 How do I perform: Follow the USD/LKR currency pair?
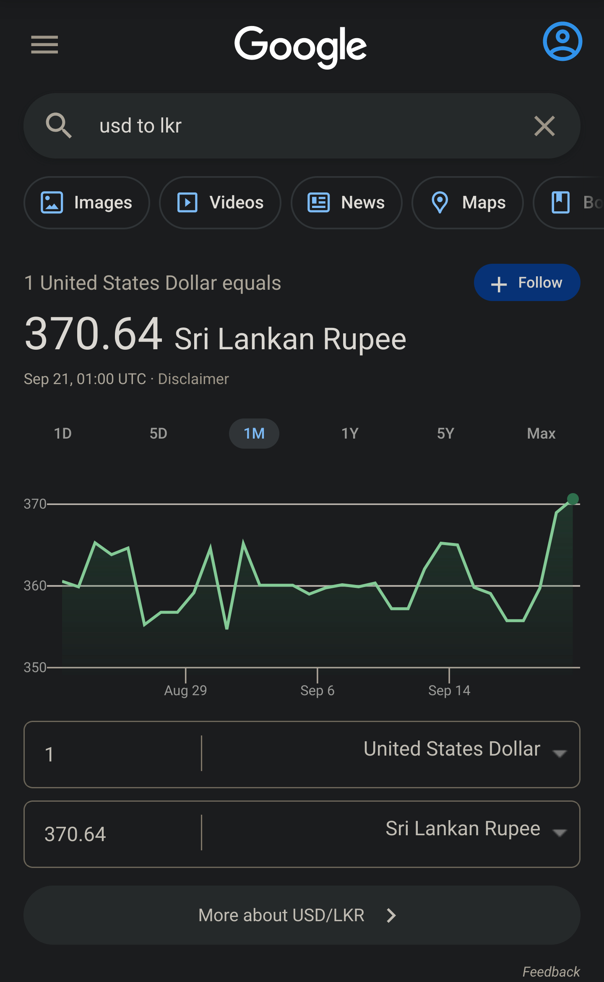[x=527, y=283]
